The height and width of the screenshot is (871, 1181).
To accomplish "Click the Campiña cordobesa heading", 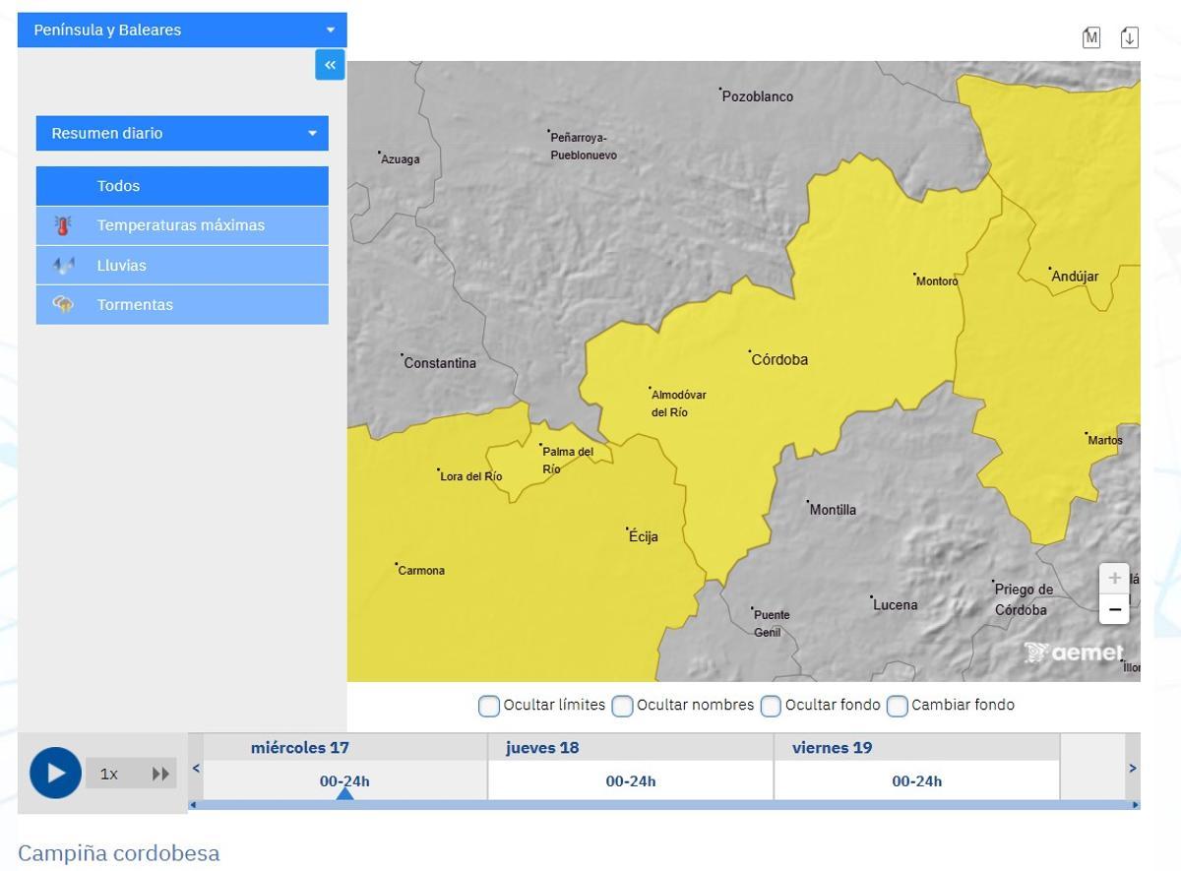I will [x=119, y=853].
